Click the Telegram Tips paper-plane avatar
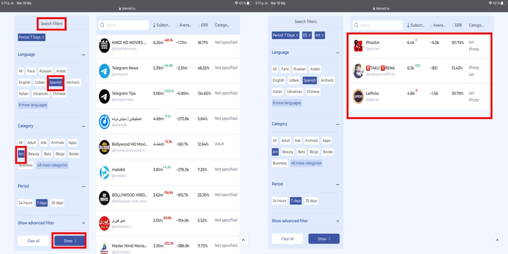Screen dimensions: 508x254 point(104,97)
